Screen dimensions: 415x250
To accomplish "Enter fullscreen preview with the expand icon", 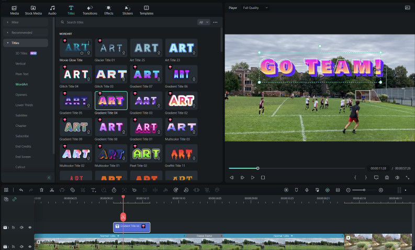I will click(408, 178).
